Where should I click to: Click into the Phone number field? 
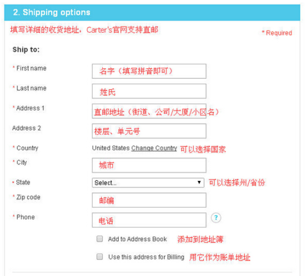(149, 220)
